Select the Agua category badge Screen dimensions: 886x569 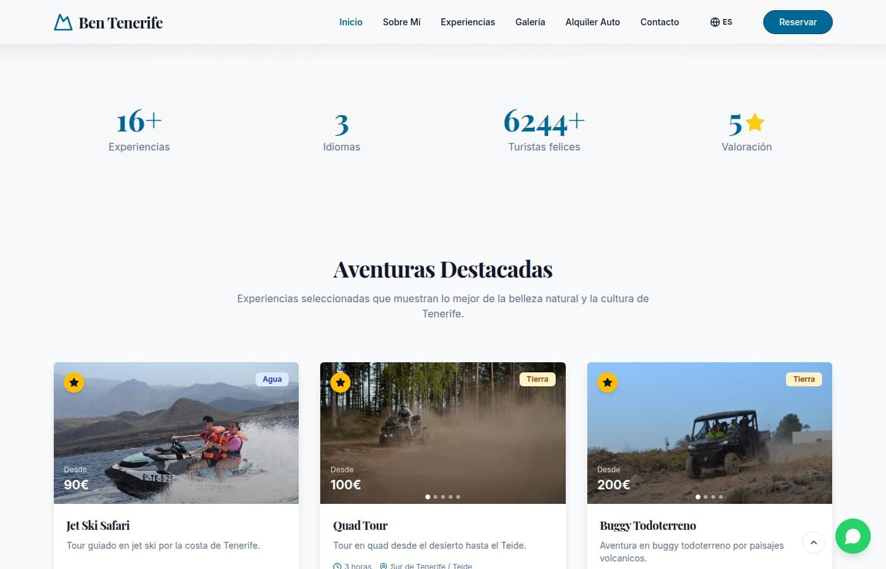pos(272,379)
